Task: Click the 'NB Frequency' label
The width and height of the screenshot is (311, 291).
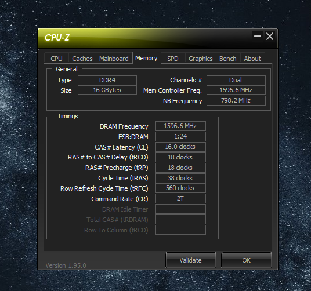Action: coord(183,101)
